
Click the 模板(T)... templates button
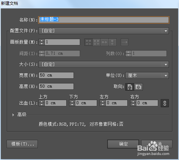tap(22, 144)
